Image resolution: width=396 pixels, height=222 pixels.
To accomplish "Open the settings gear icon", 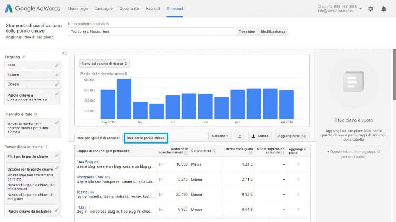I will coord(371,9).
